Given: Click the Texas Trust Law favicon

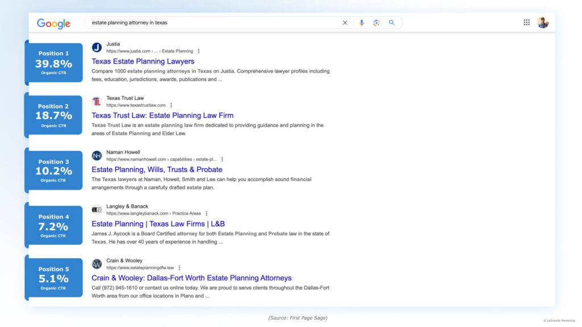Looking at the screenshot, I should click(97, 102).
